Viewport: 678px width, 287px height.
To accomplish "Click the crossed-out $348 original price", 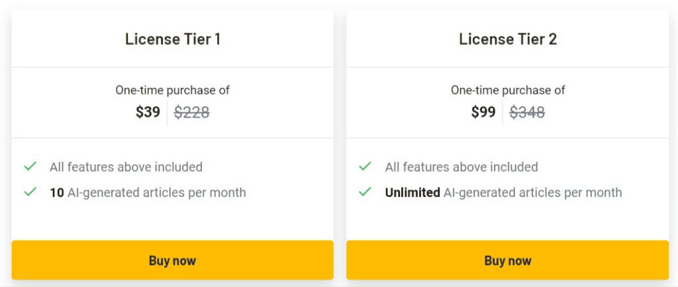I will tap(527, 112).
